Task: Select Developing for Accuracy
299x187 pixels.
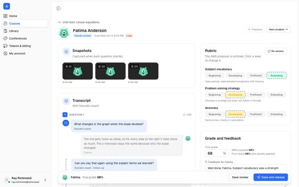Action: point(235,114)
